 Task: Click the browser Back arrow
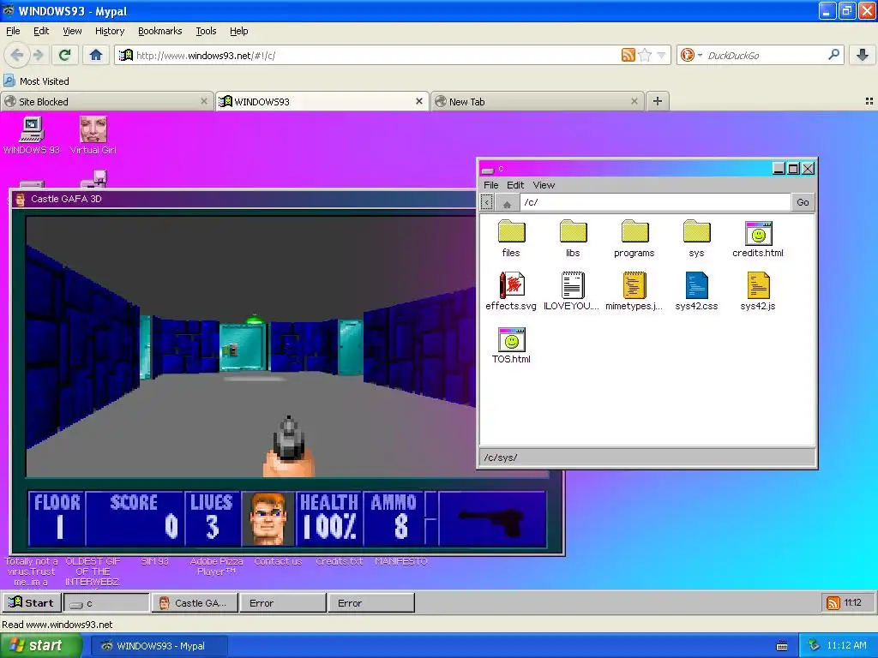click(16, 55)
